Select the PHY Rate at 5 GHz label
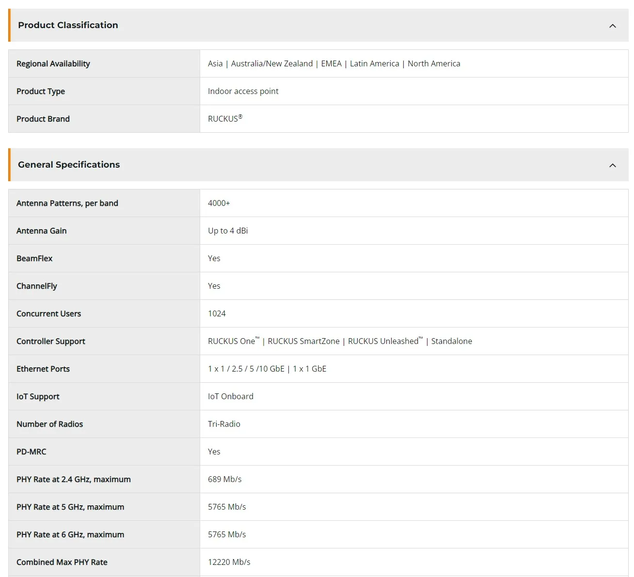The image size is (634, 577). click(x=70, y=507)
